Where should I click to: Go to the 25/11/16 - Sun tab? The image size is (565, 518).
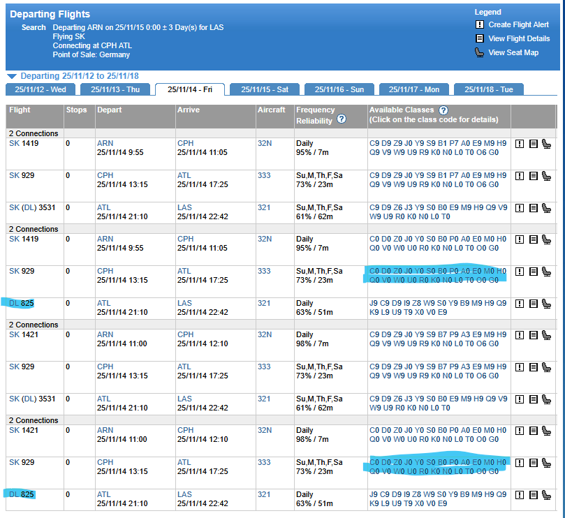[339, 89]
